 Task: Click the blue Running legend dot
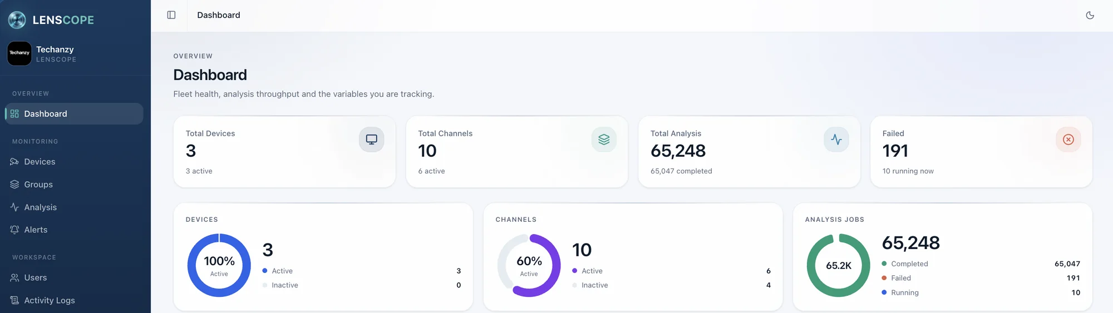coord(884,292)
